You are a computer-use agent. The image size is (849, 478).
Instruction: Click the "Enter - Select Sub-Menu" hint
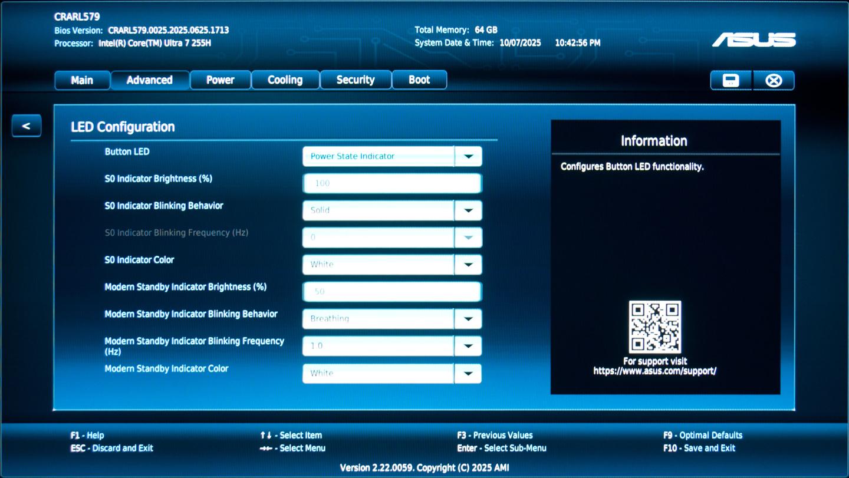(502, 449)
